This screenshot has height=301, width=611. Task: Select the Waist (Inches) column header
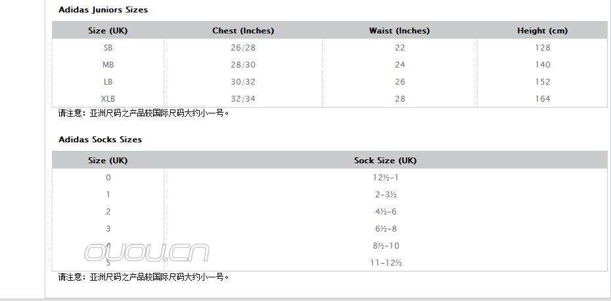click(399, 31)
